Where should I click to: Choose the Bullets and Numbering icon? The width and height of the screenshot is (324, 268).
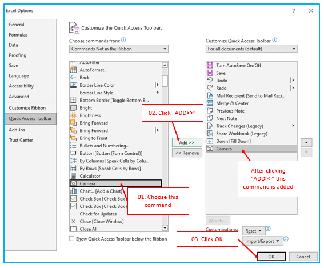pos(73,146)
